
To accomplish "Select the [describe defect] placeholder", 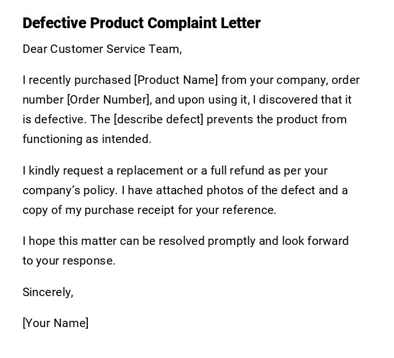I will [x=158, y=119].
